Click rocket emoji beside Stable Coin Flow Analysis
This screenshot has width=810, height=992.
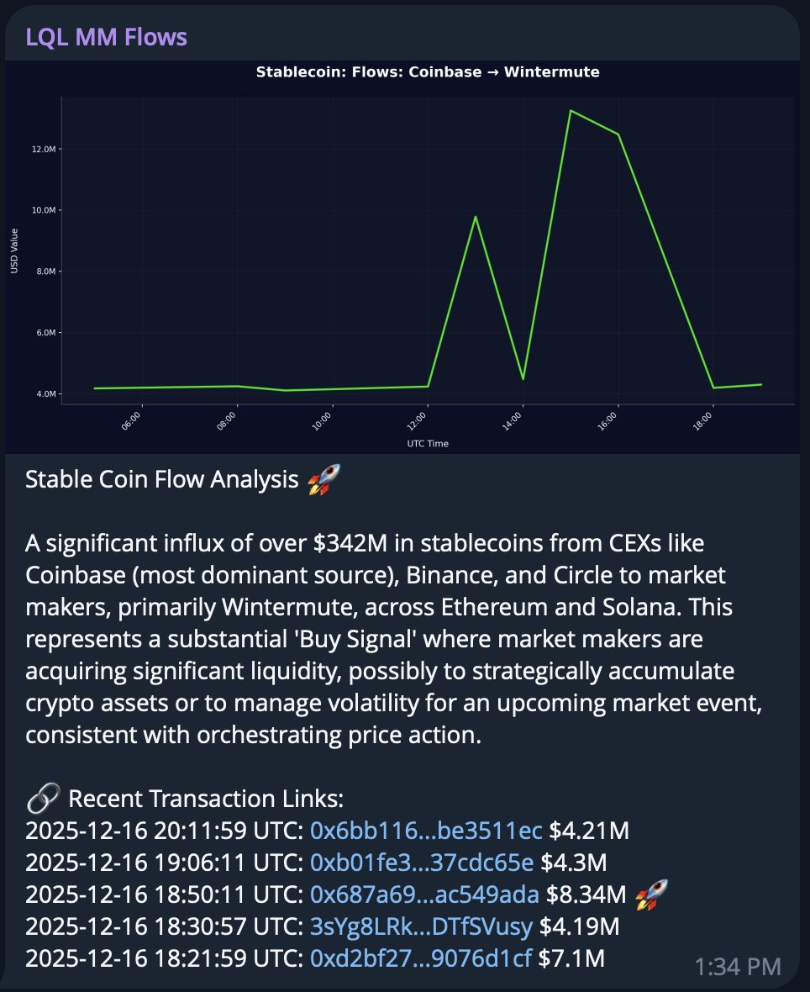323,481
